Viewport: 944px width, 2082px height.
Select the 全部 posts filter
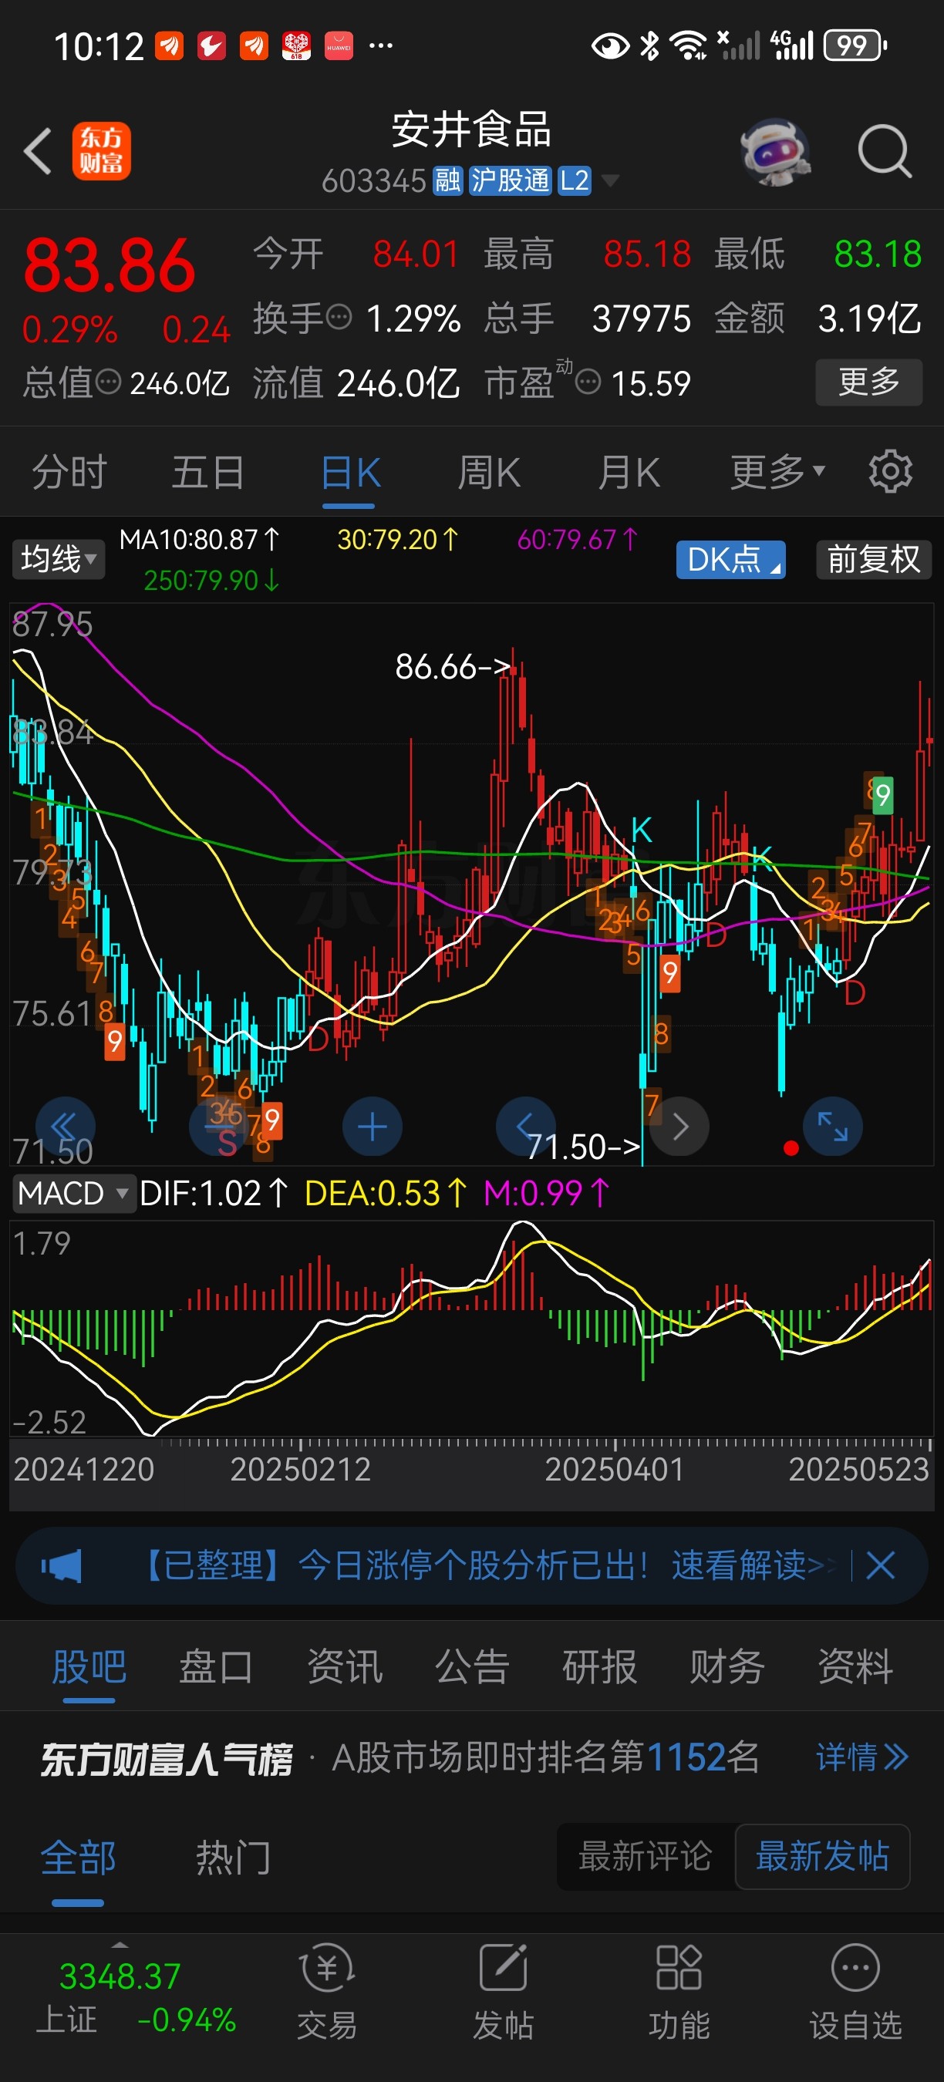(79, 1857)
